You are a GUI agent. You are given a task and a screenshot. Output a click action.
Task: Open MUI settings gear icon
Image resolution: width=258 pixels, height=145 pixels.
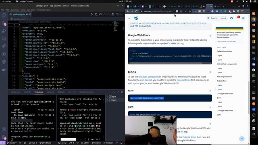(x=243, y=18)
